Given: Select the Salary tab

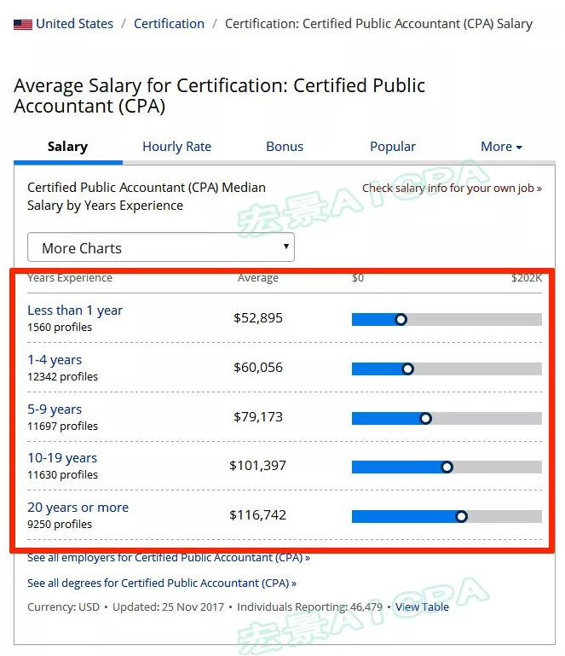Looking at the screenshot, I should click(x=67, y=147).
